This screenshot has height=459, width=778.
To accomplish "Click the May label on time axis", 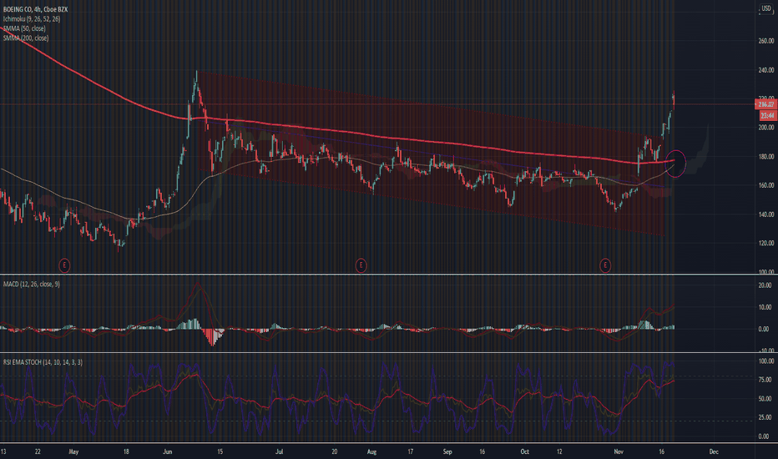I will point(73,451).
